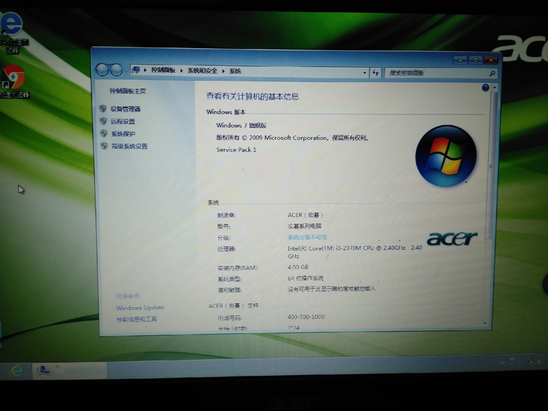Click the Windows 7 logo orb
548x411 pixels.
tap(446, 156)
